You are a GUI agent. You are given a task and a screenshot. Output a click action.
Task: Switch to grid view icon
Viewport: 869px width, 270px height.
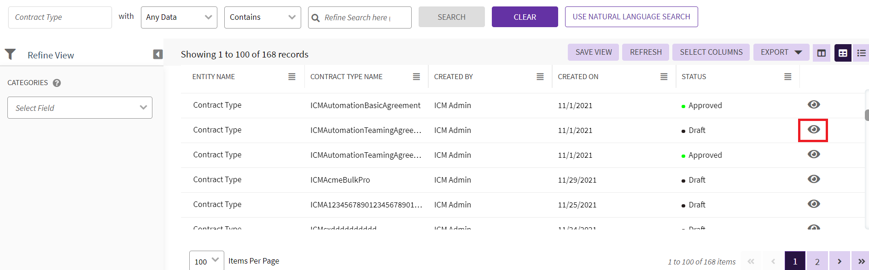click(842, 53)
